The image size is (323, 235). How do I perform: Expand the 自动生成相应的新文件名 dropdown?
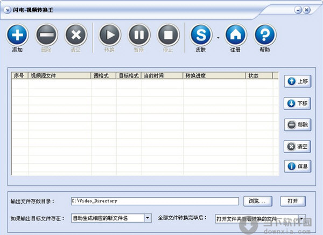tap(148, 218)
